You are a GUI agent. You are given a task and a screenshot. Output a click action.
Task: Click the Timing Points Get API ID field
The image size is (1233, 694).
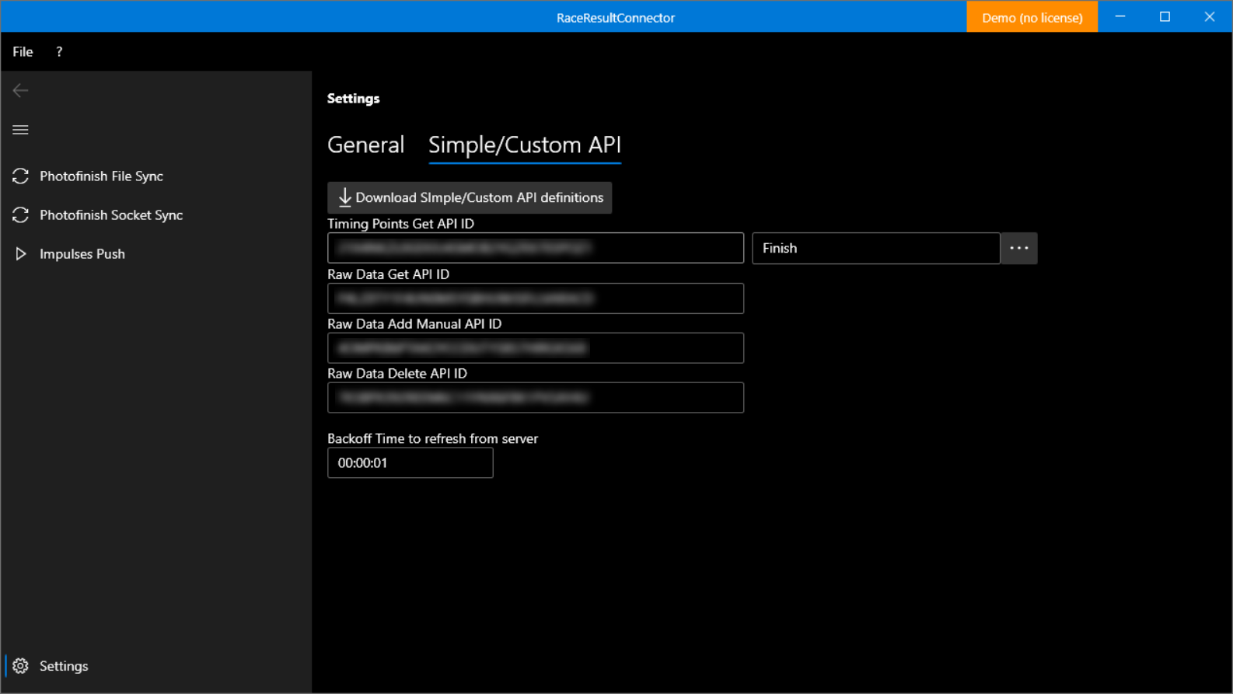(x=536, y=248)
